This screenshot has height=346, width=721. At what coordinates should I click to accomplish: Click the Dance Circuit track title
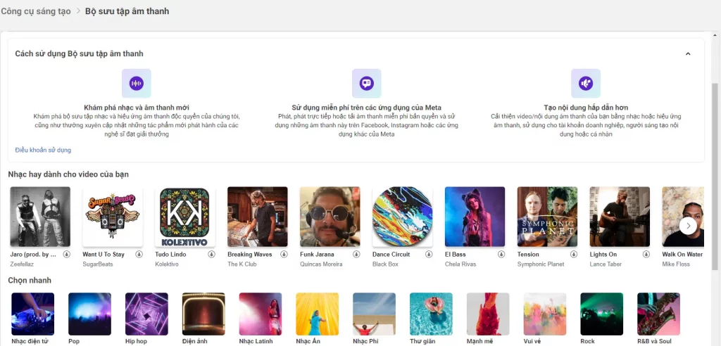[x=391, y=254]
